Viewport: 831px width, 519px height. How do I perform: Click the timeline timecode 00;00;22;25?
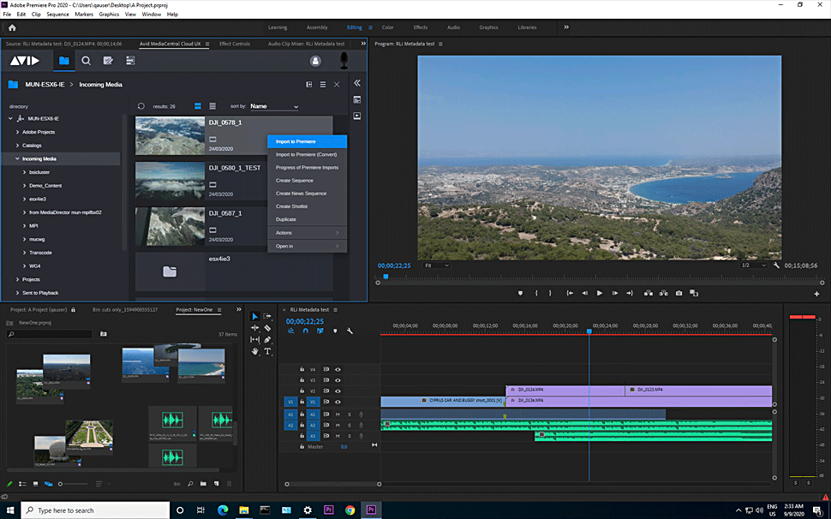305,321
